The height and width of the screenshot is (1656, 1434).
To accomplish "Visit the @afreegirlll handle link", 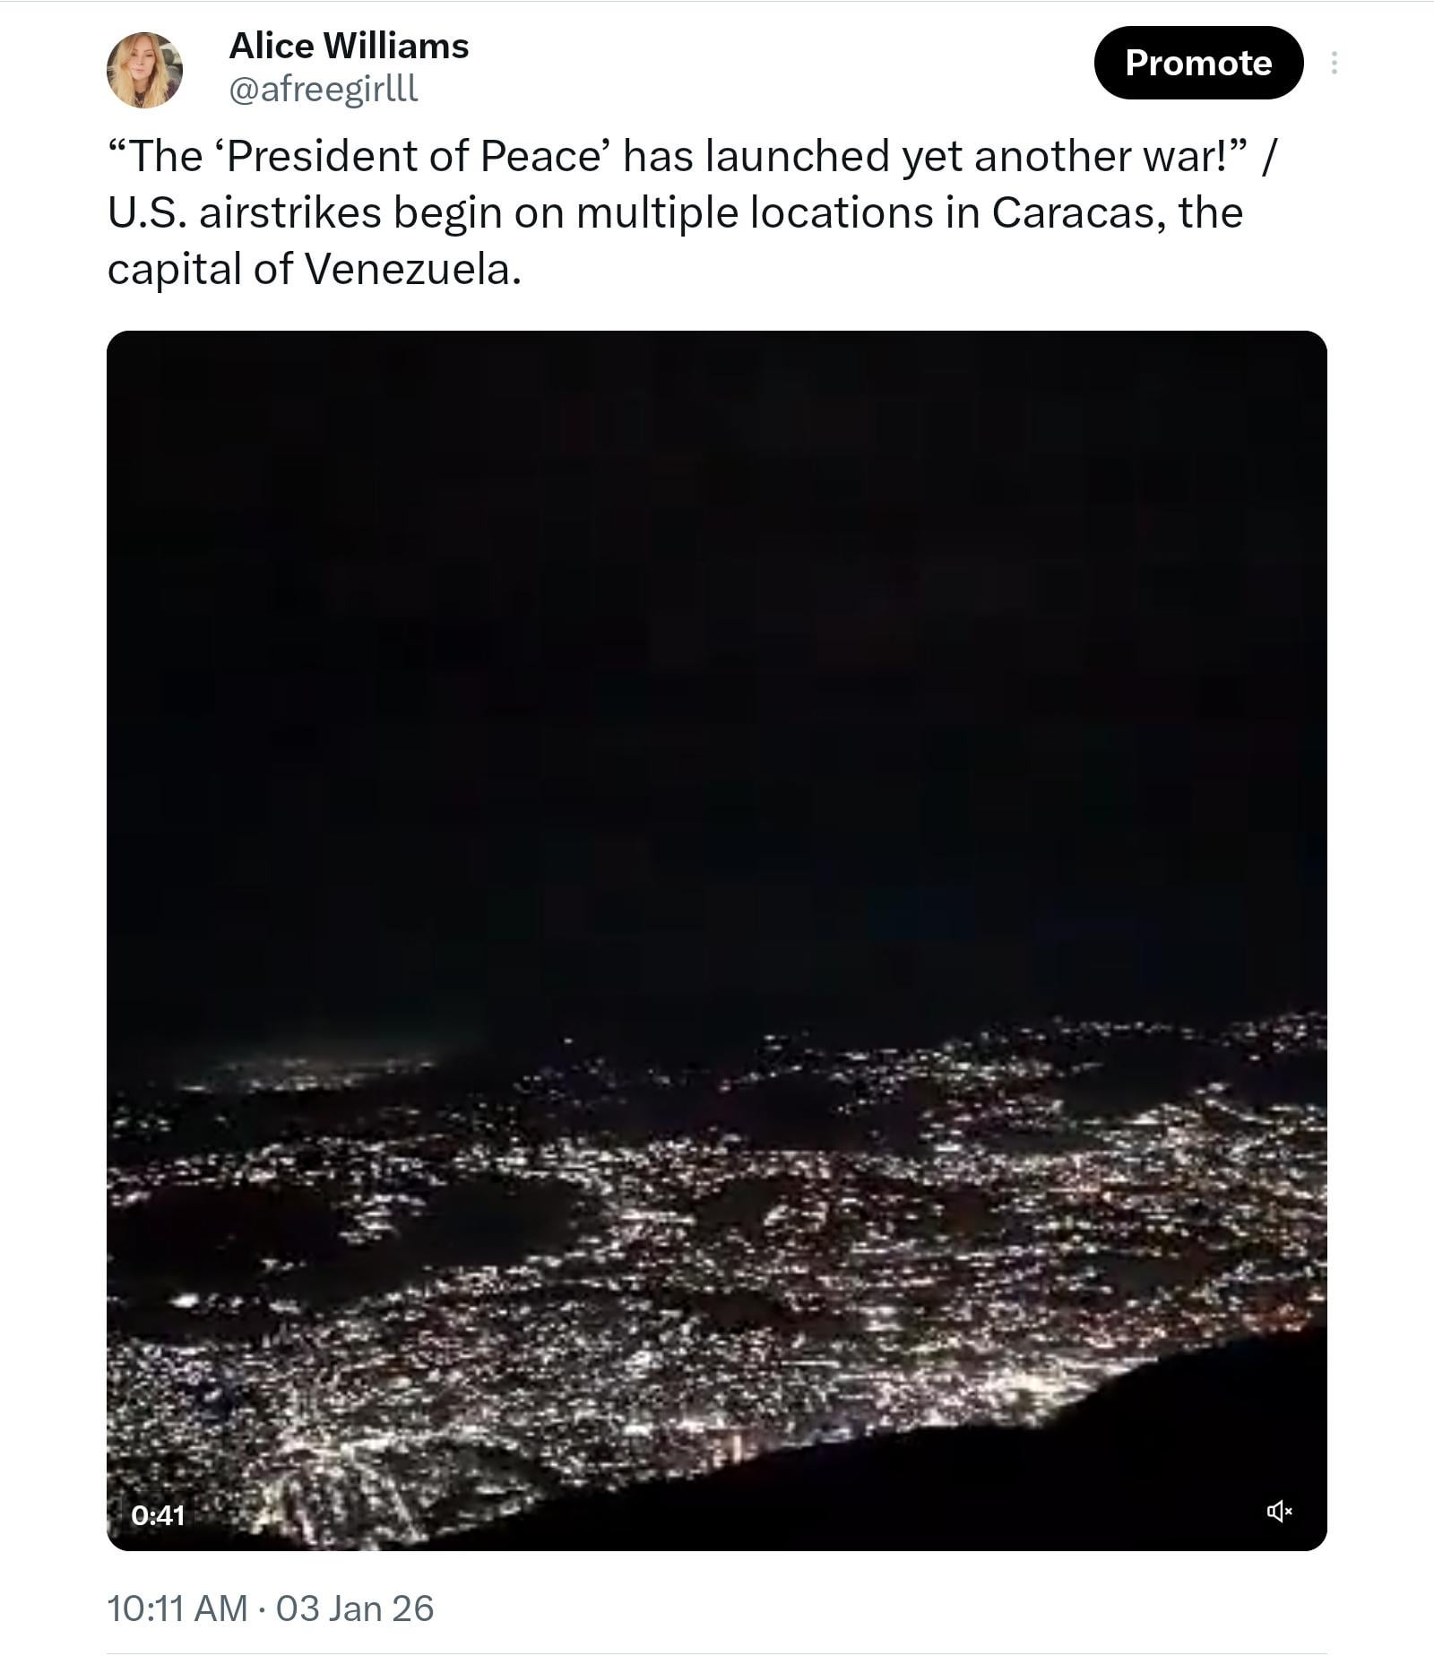I will click(324, 89).
